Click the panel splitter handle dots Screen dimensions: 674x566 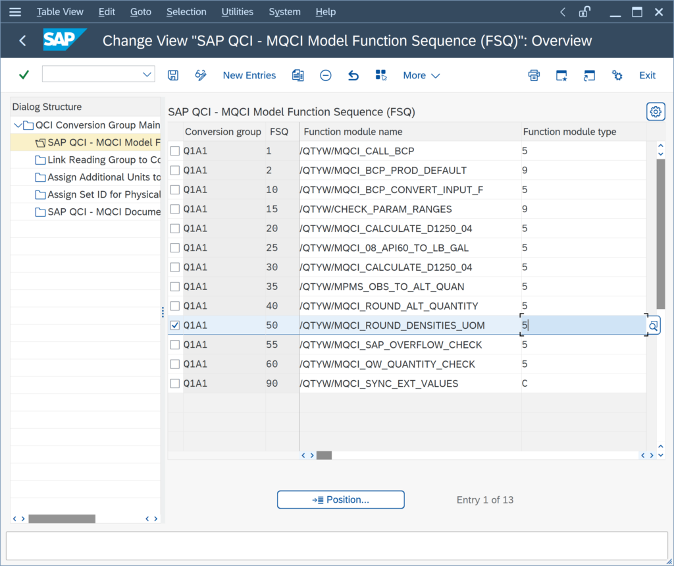pyautogui.click(x=163, y=312)
